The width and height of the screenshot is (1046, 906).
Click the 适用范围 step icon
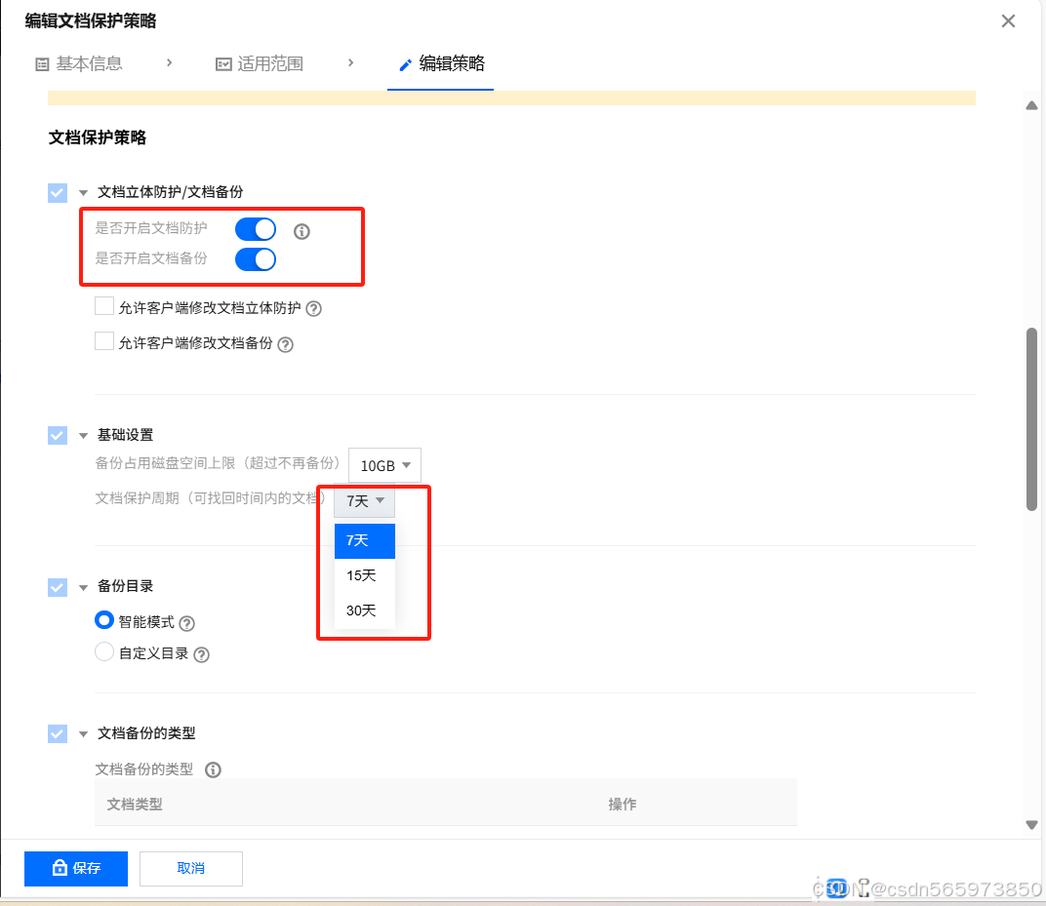(223, 64)
